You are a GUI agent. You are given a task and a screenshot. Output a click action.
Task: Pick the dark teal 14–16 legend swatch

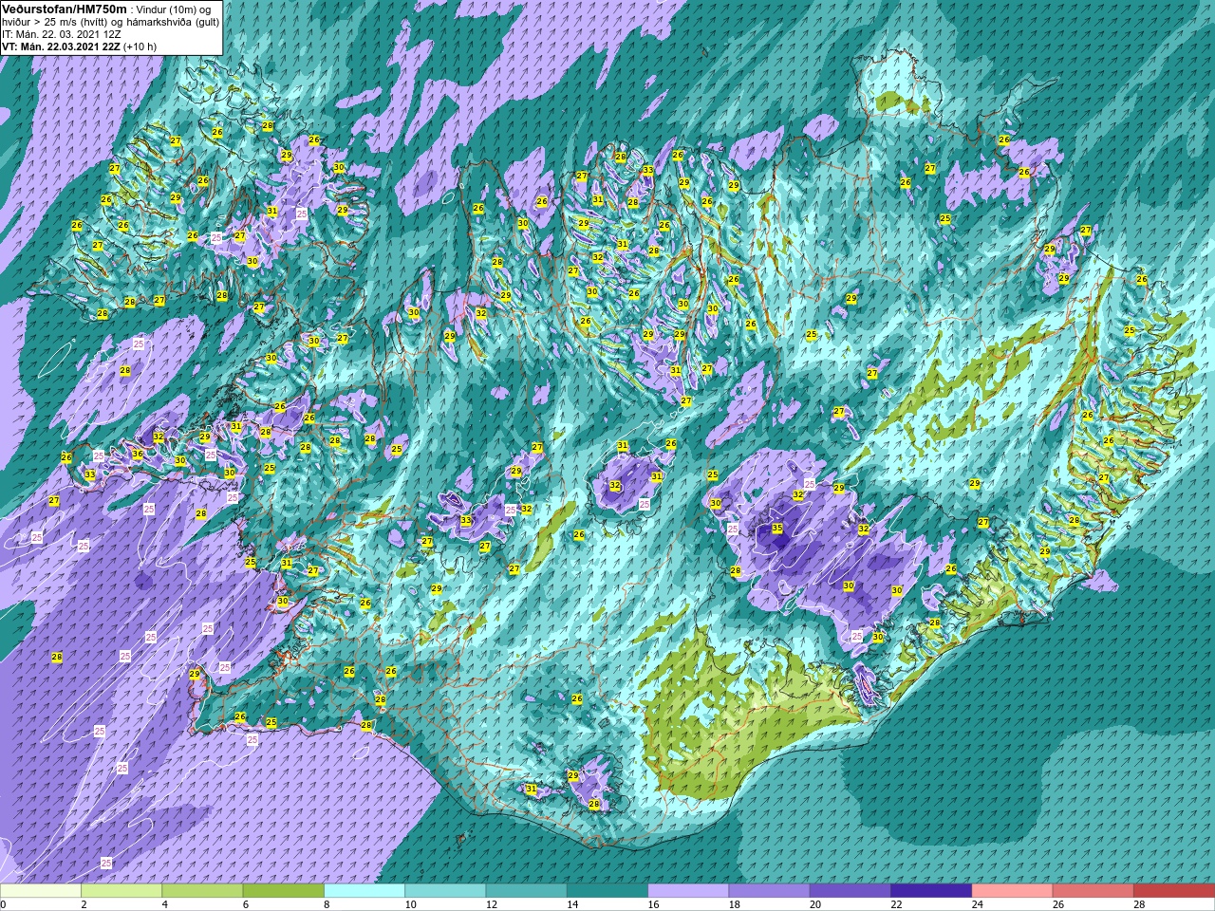pyautogui.click(x=607, y=891)
